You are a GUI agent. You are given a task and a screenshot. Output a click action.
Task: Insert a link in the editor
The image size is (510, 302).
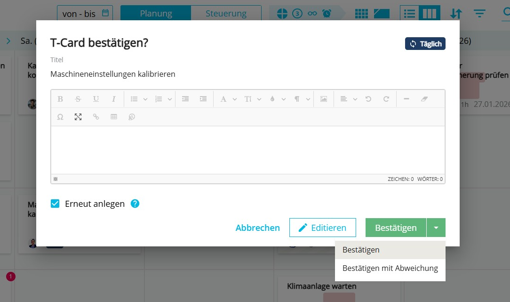coord(96,117)
